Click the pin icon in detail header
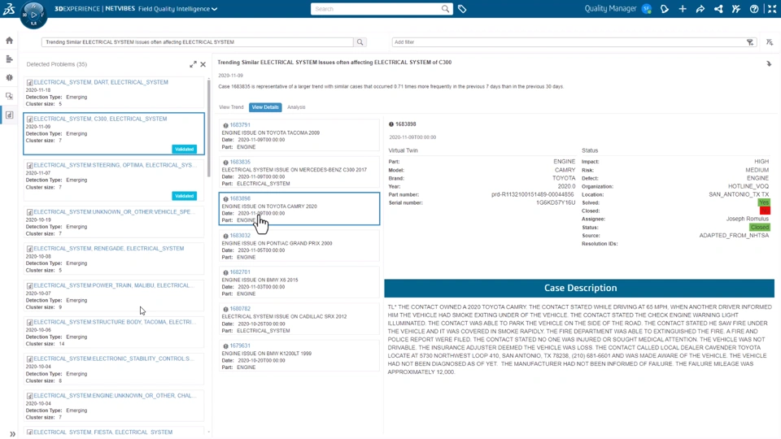This screenshot has width=781, height=439. [x=769, y=63]
